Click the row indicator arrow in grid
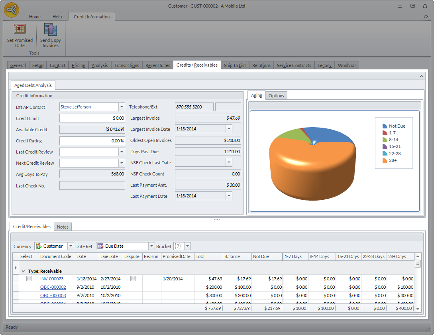Viewport: 434px width, 335px height. 16,268
